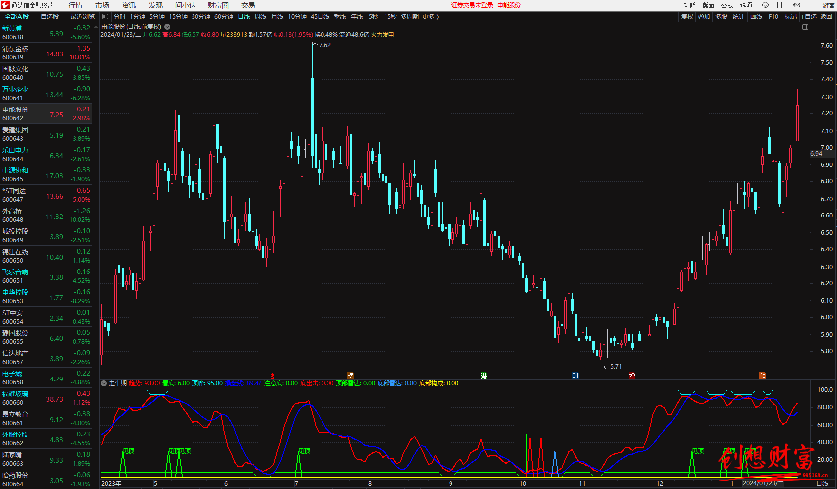837x489 pixels.
Task: Click the 榜 marker on the chart bottom
Action: [x=351, y=376]
